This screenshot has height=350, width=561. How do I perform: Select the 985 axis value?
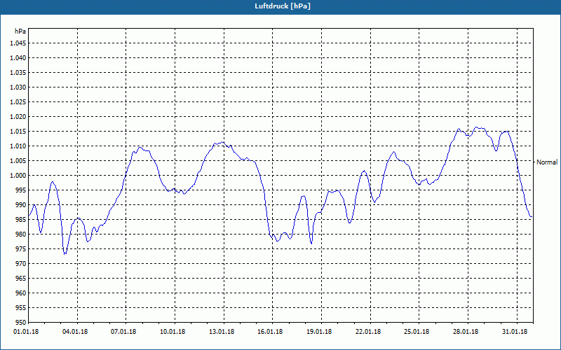coord(21,220)
